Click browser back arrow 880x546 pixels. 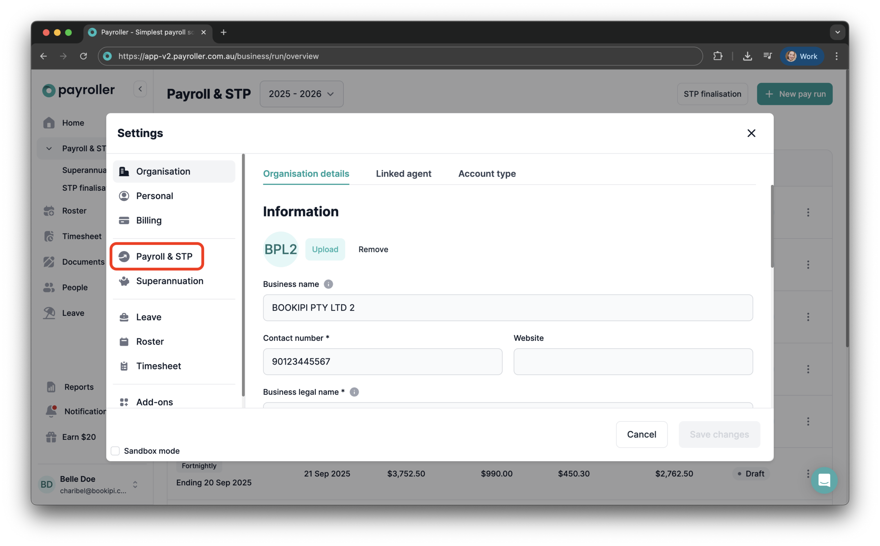coord(44,56)
